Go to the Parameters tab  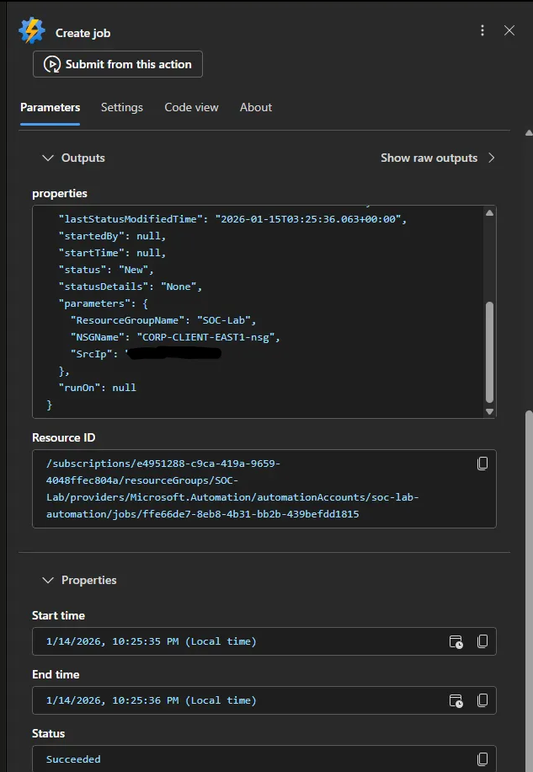click(x=50, y=107)
